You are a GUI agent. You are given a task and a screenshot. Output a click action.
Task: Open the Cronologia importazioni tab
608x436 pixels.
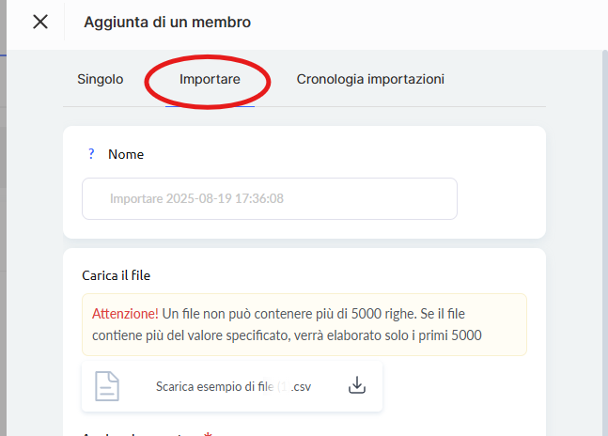pos(370,80)
